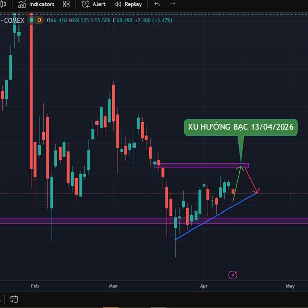Redo the last chart action
Viewport: 308px width, 308px height.
coord(172,4)
